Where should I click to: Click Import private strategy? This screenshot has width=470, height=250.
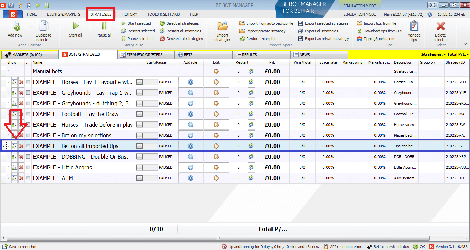tap(263, 31)
